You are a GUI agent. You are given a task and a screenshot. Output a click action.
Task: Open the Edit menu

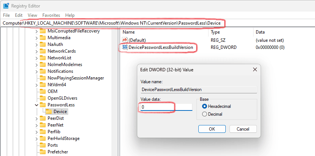tap(19, 15)
